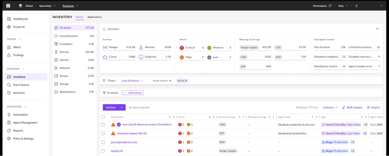Open the Reports icon in sidebar
This screenshot has width=389, height=156.
tap(9, 130)
